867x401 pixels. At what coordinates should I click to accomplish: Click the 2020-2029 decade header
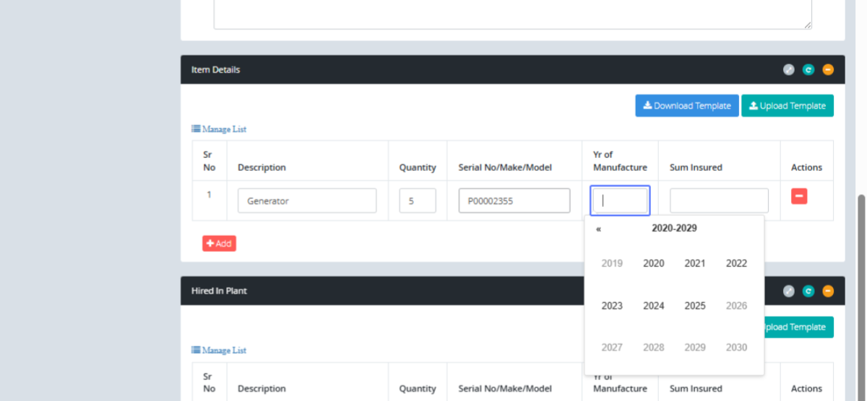[674, 229]
